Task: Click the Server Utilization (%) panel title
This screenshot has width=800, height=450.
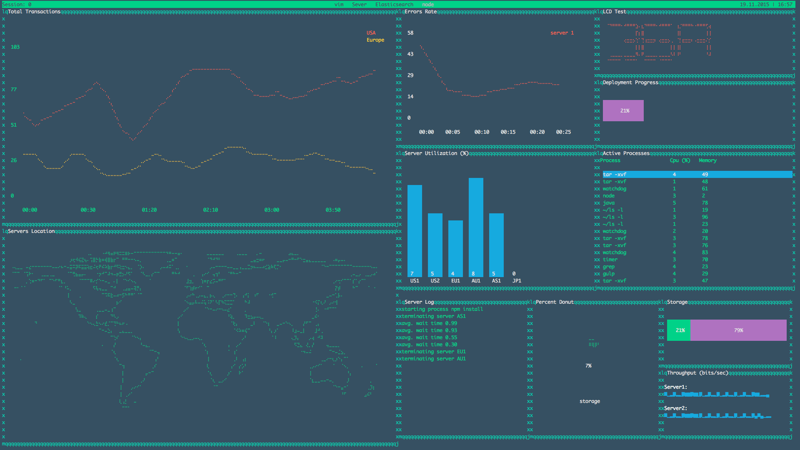Action: 436,153
